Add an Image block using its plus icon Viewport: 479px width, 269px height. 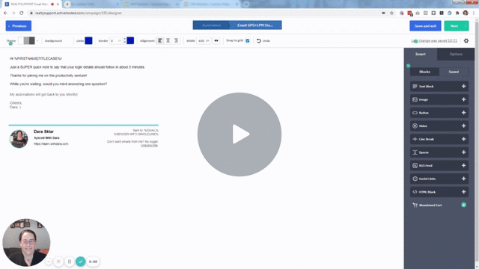(x=463, y=99)
